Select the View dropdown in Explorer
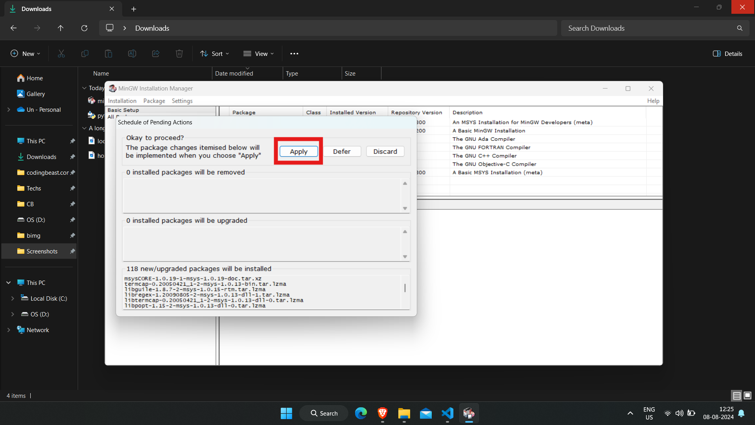Viewport: 755px width, 425px height. tap(259, 54)
